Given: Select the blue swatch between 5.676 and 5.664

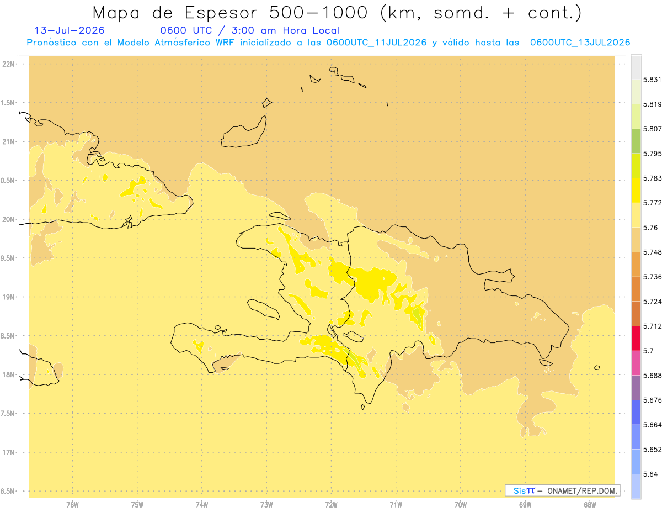Looking at the screenshot, I should [x=636, y=412].
